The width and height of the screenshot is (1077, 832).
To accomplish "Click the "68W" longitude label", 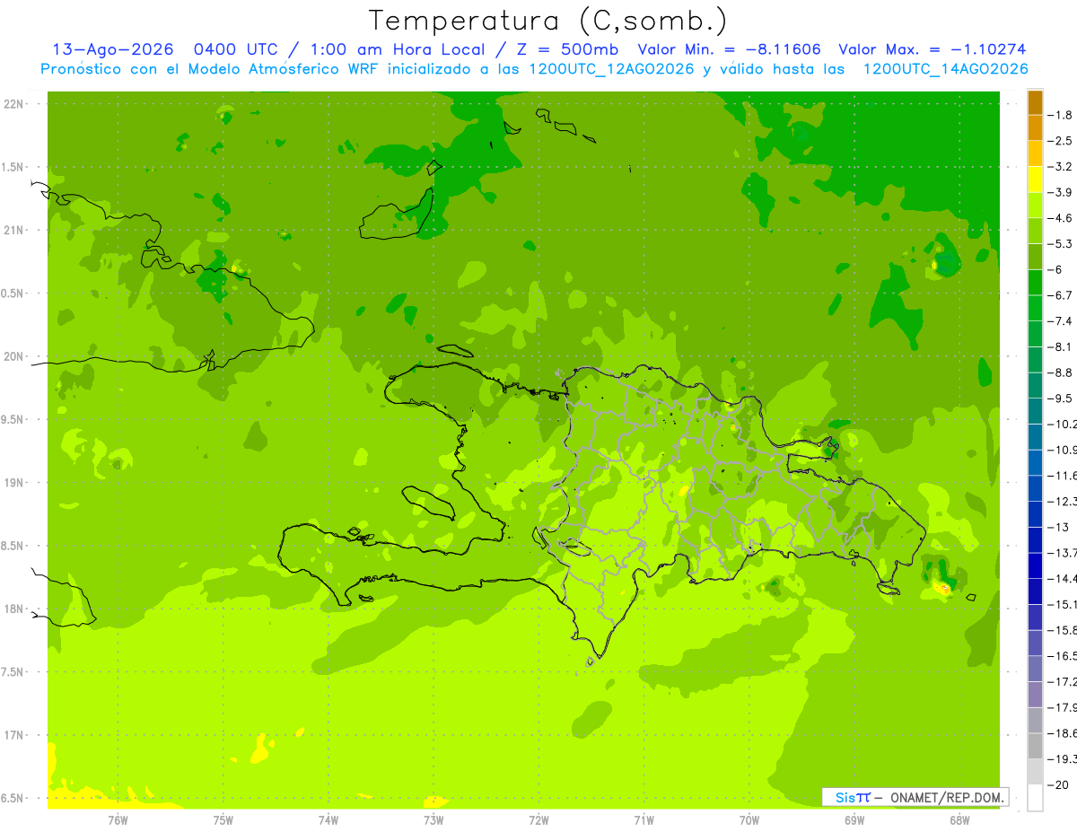I will 959,820.
